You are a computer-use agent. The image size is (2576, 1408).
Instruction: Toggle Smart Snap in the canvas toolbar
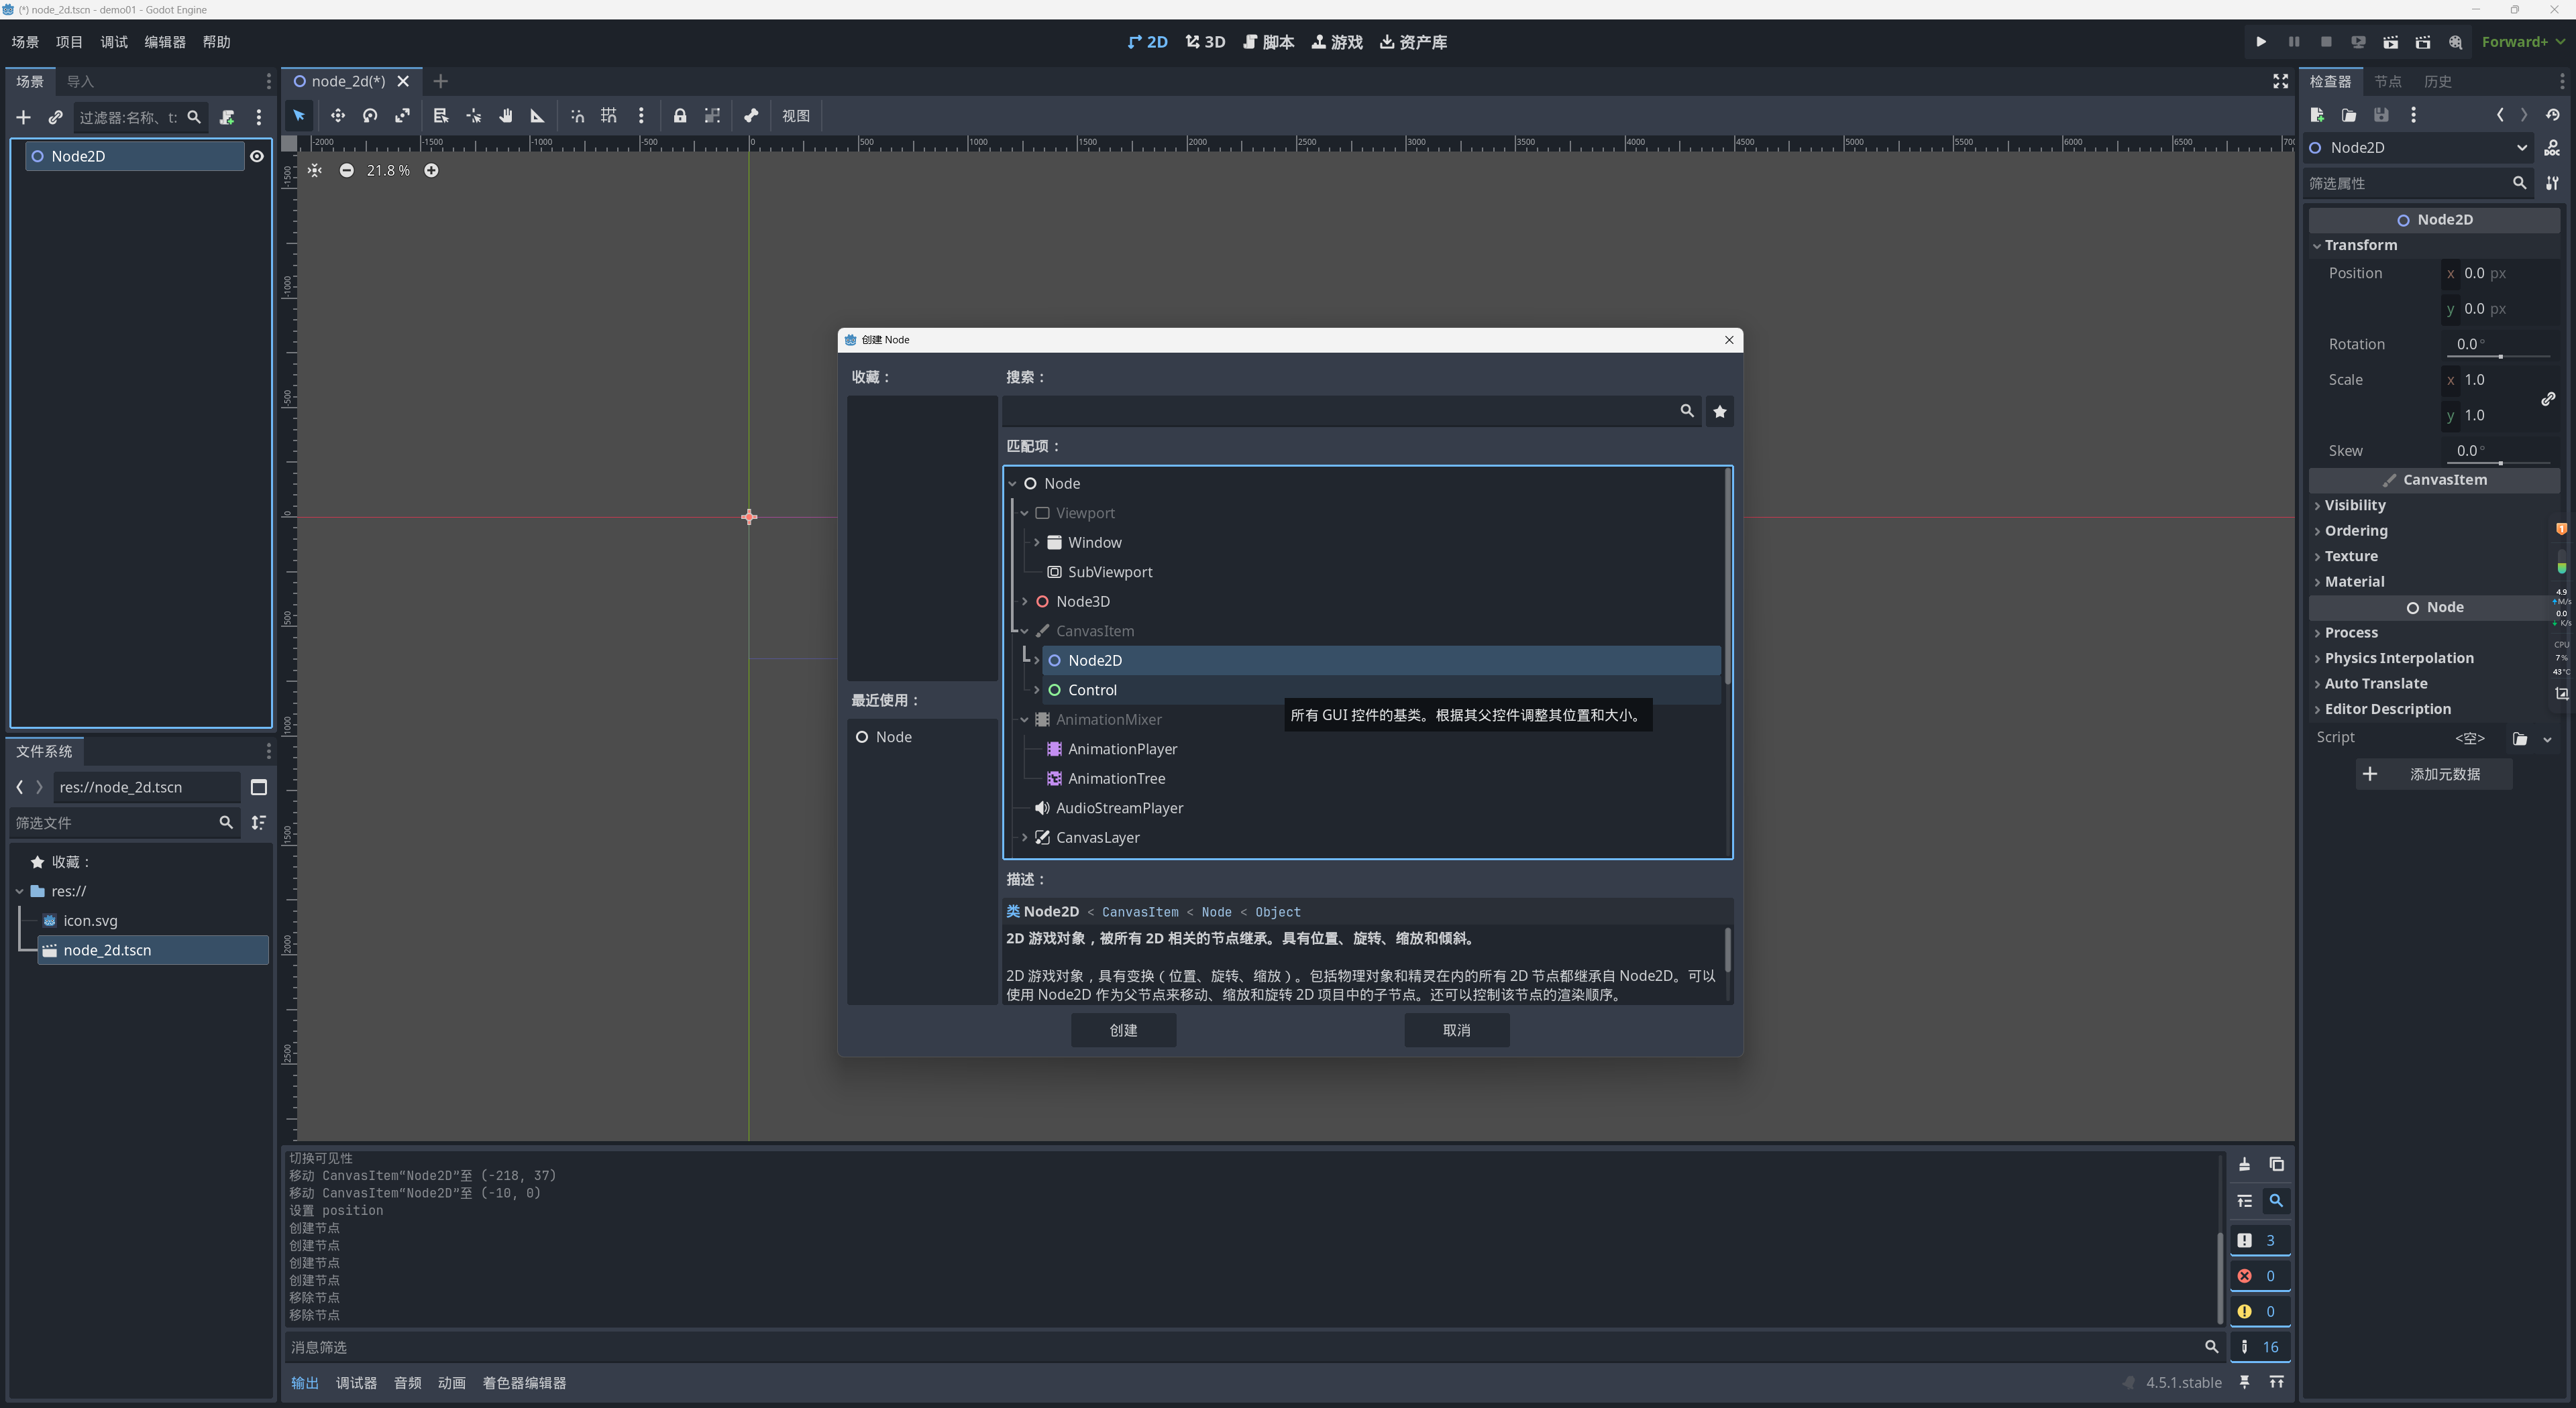577,116
